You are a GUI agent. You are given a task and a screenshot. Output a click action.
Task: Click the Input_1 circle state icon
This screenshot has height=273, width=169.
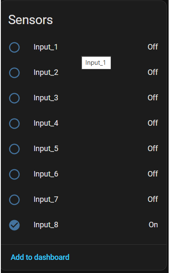tap(14, 47)
